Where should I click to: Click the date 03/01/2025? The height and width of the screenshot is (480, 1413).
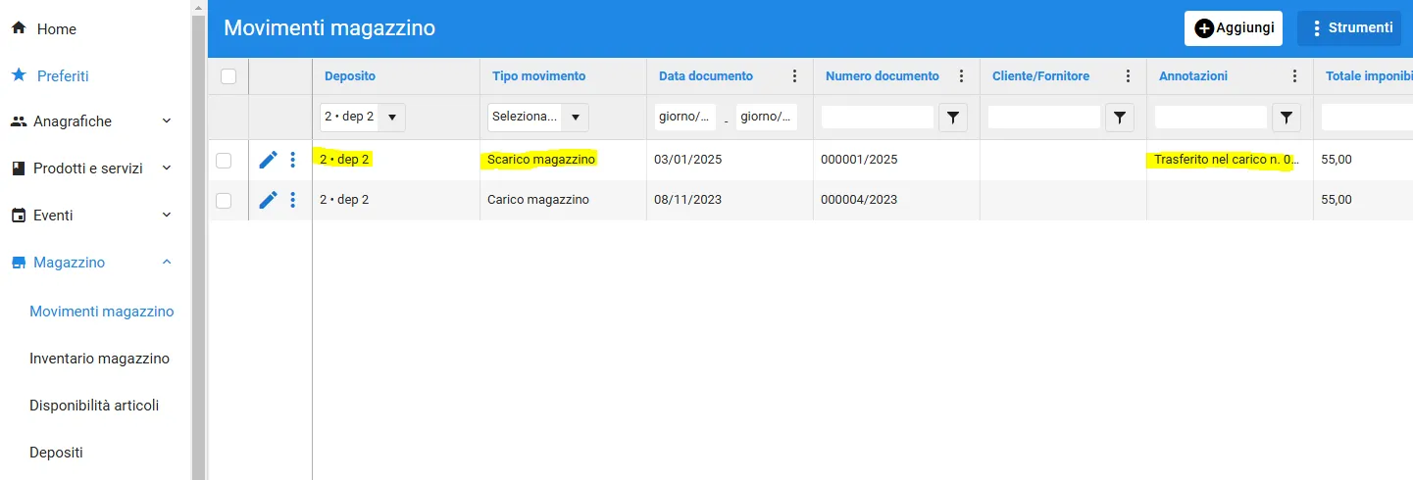[688, 160]
